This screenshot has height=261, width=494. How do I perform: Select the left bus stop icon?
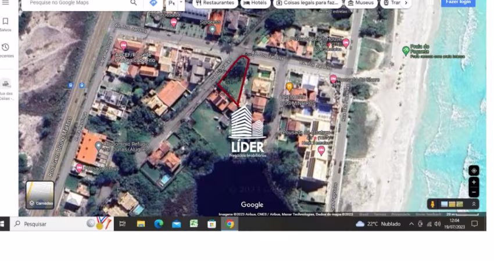70,85
